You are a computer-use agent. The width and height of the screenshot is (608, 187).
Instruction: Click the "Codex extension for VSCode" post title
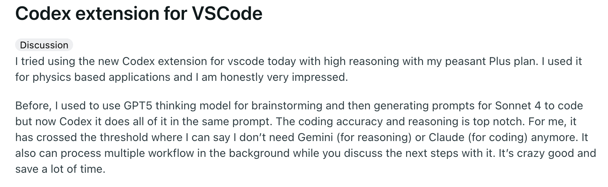(x=139, y=14)
